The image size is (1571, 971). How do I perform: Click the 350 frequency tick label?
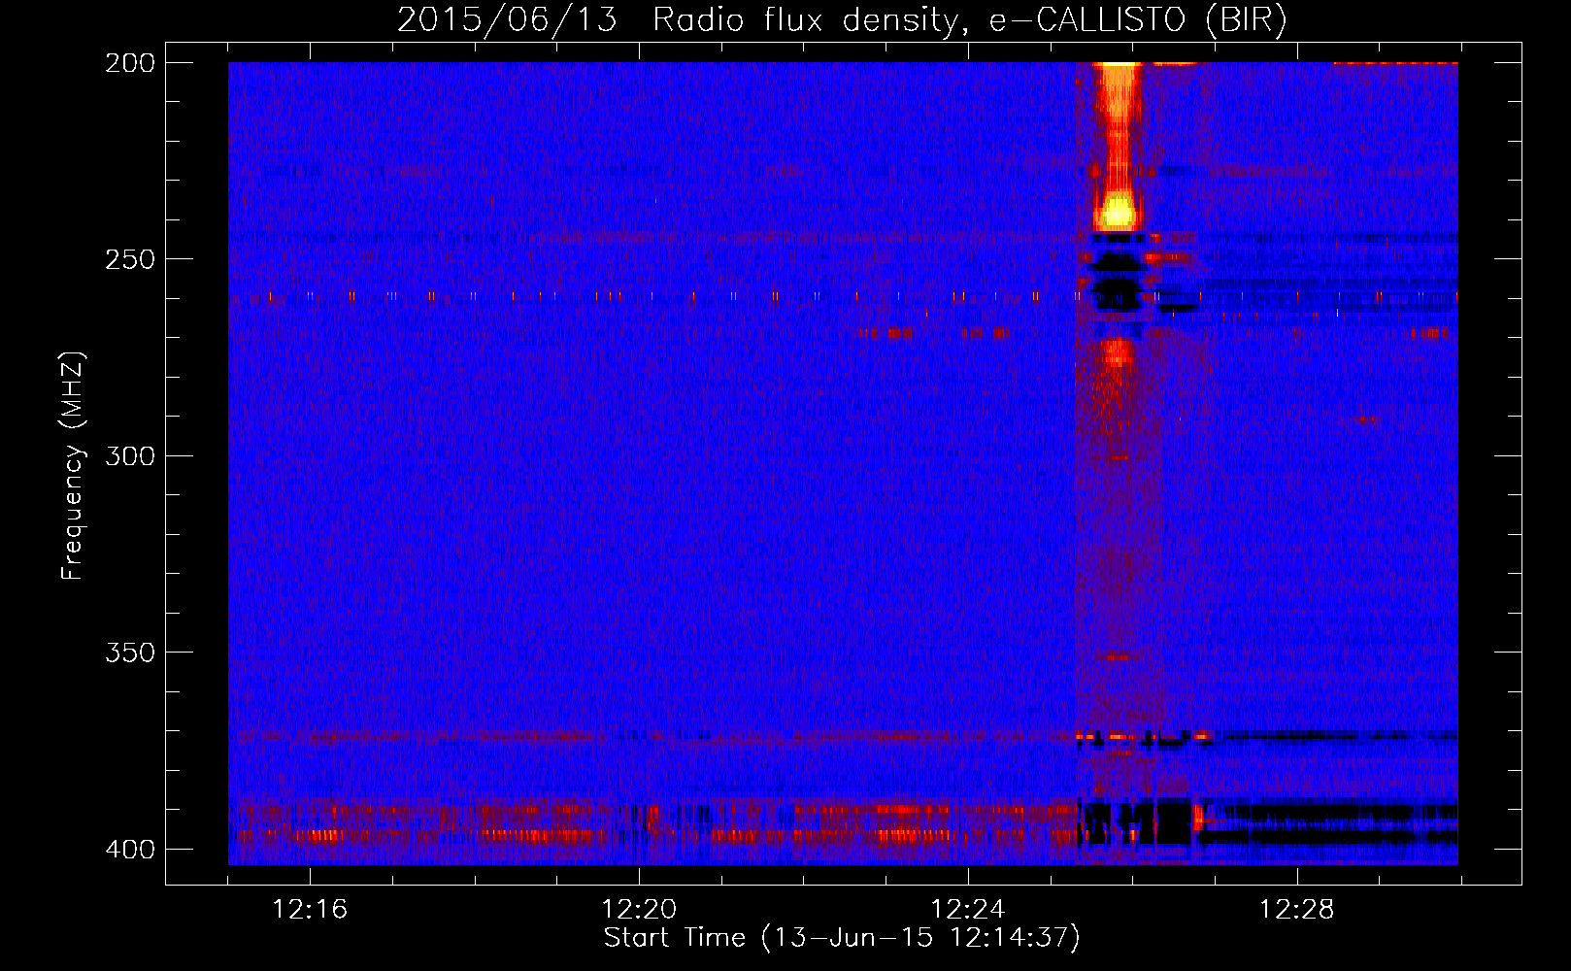click(x=129, y=653)
